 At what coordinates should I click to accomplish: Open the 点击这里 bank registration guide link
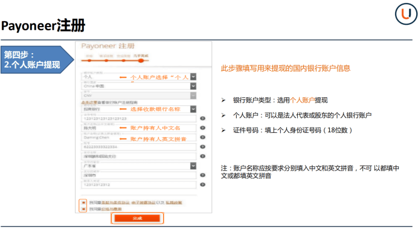[x=89, y=102]
